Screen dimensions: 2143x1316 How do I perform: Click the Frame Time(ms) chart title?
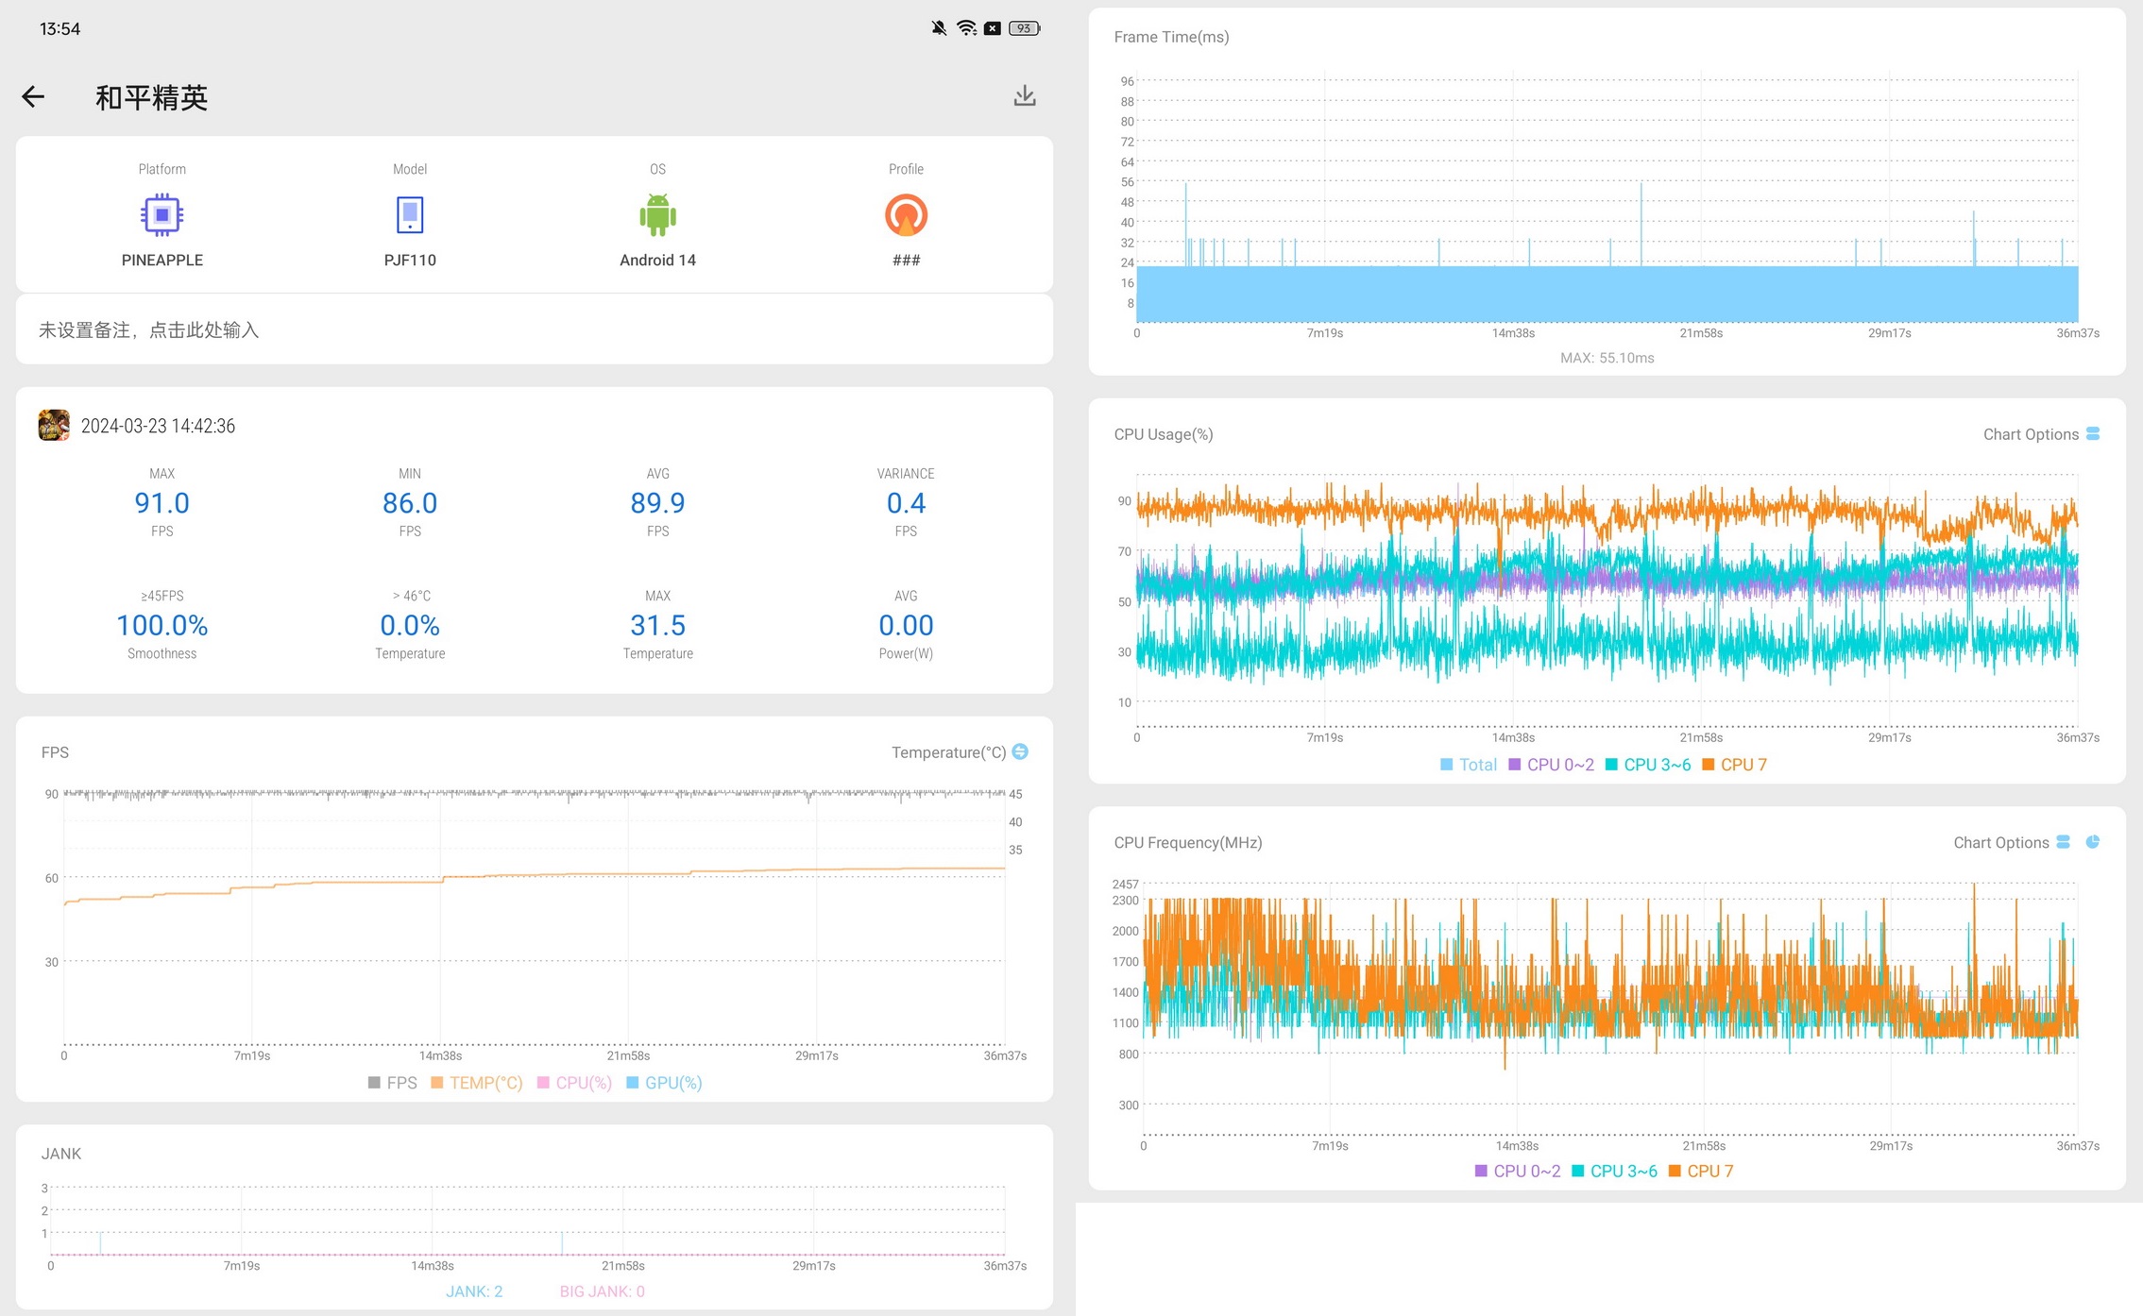click(x=1171, y=37)
